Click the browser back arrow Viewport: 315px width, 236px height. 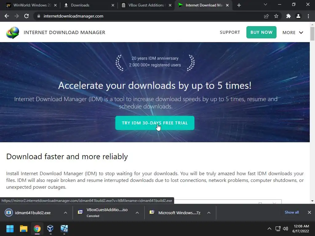point(7,16)
